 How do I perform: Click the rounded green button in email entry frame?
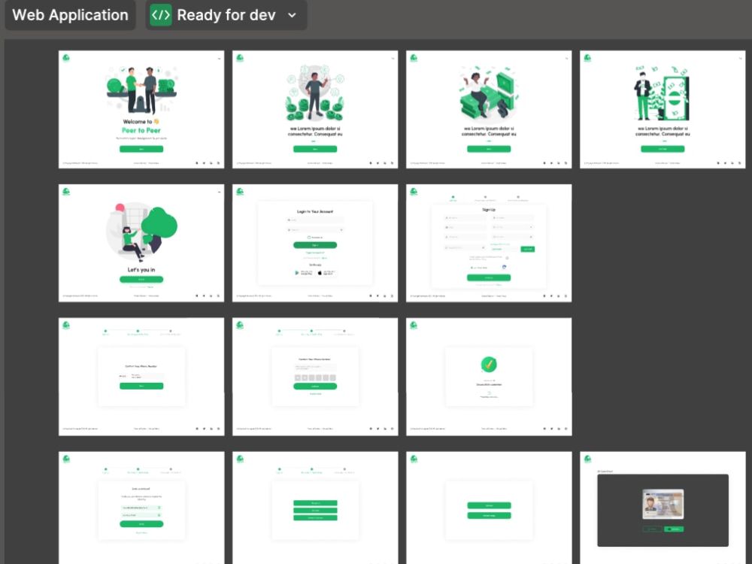pyautogui.click(x=141, y=524)
